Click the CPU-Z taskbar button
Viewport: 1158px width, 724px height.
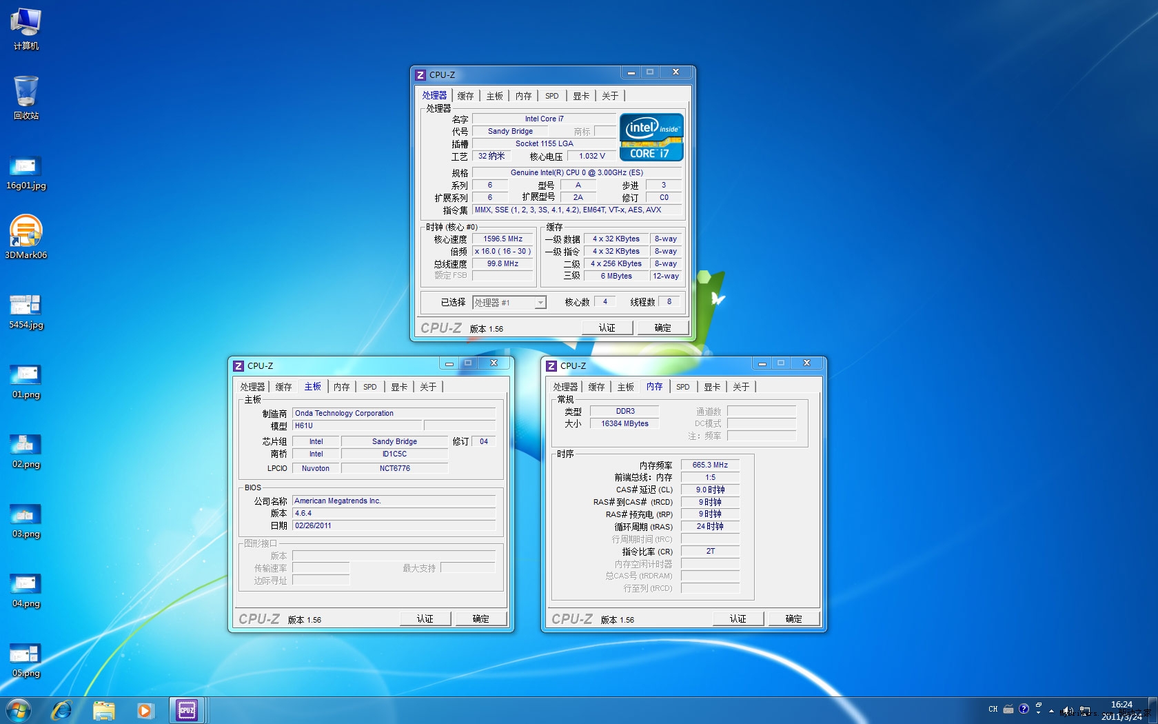point(187,710)
